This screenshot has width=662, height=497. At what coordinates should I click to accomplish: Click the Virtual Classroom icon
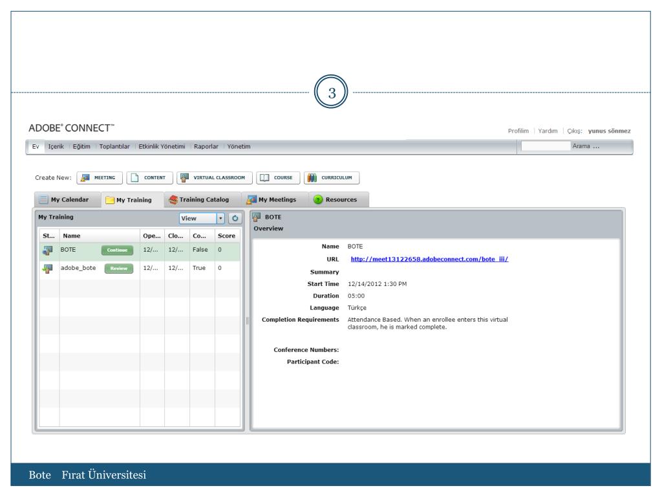(184, 178)
